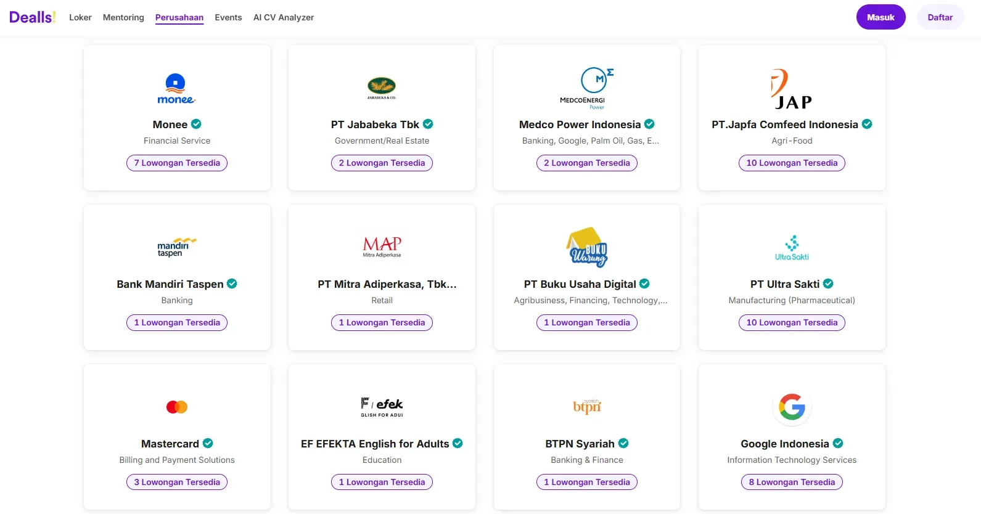Open Mastercard company name link
The height and width of the screenshot is (514, 981).
click(170, 444)
